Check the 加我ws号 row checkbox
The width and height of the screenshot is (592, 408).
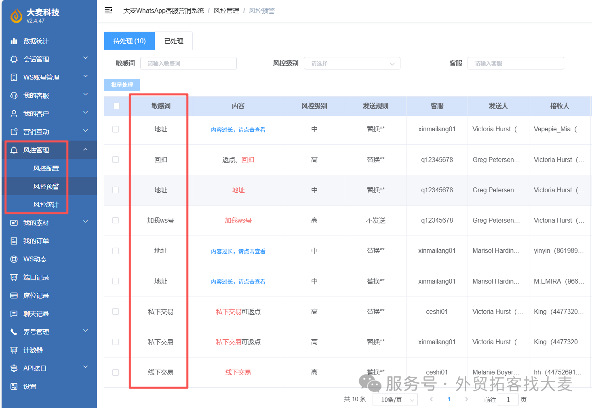pyautogui.click(x=116, y=220)
